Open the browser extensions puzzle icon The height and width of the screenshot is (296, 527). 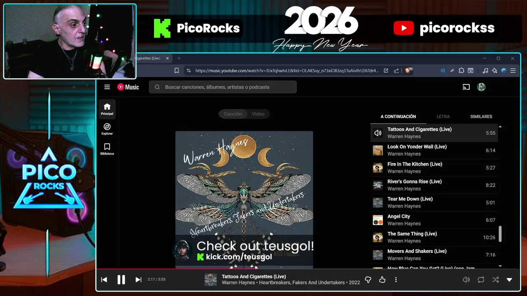(x=461, y=71)
